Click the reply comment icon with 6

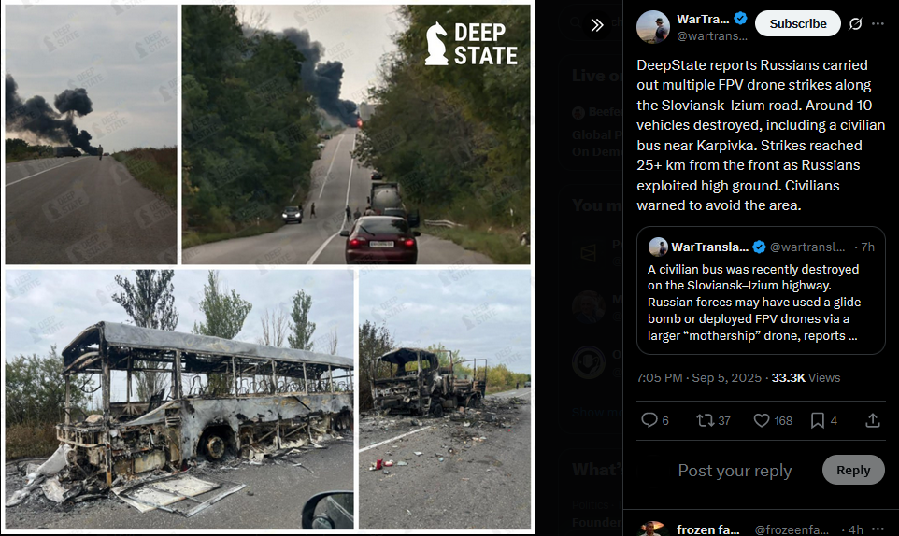655,420
